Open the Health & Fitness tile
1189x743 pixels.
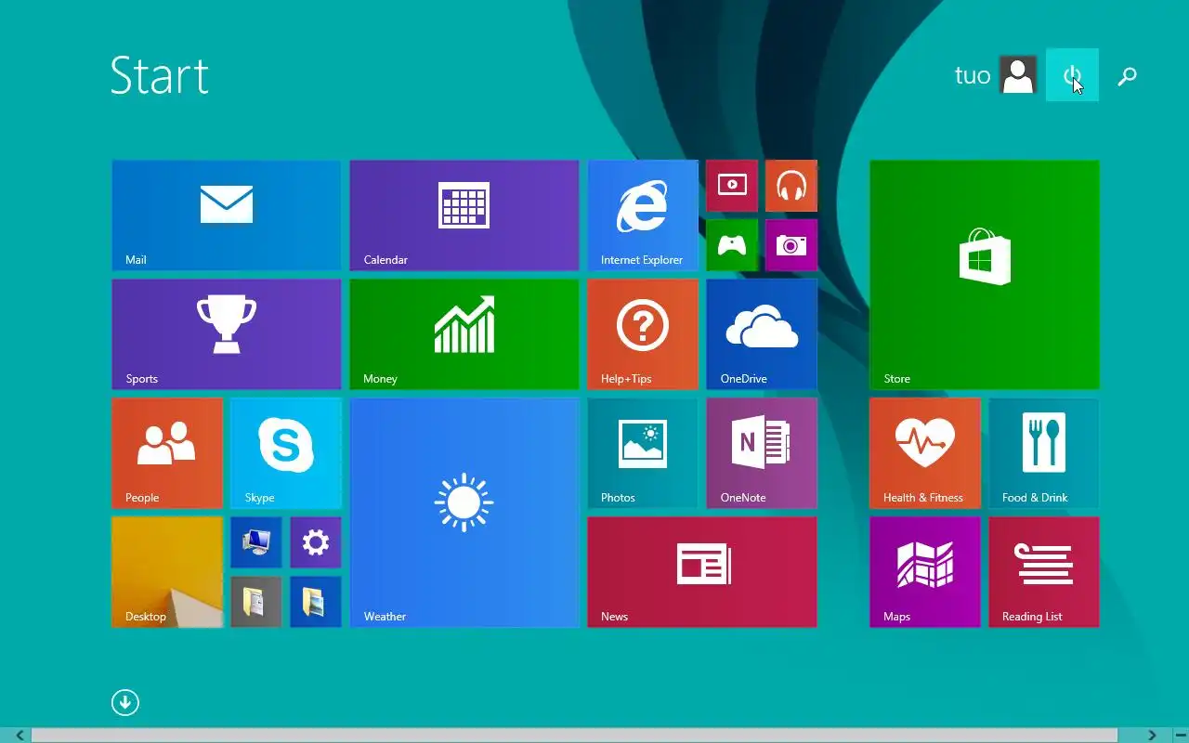coord(925,453)
